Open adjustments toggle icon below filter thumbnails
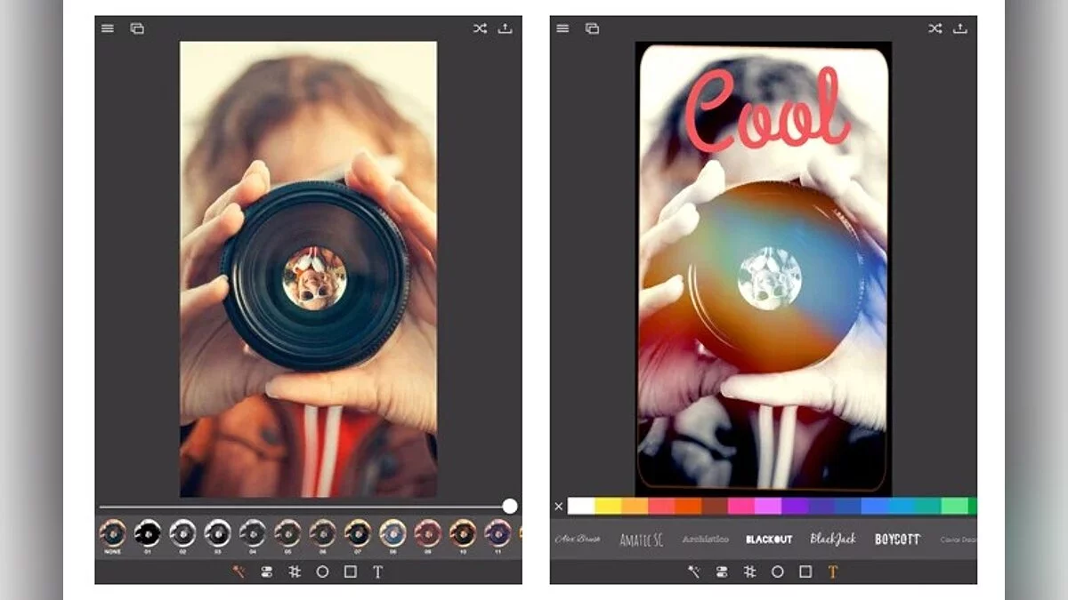The image size is (1068, 600). click(266, 572)
